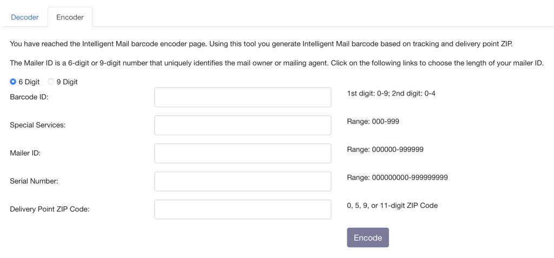This screenshot has width=554, height=258.
Task: Select the Encoder tab
Action: pos(70,17)
